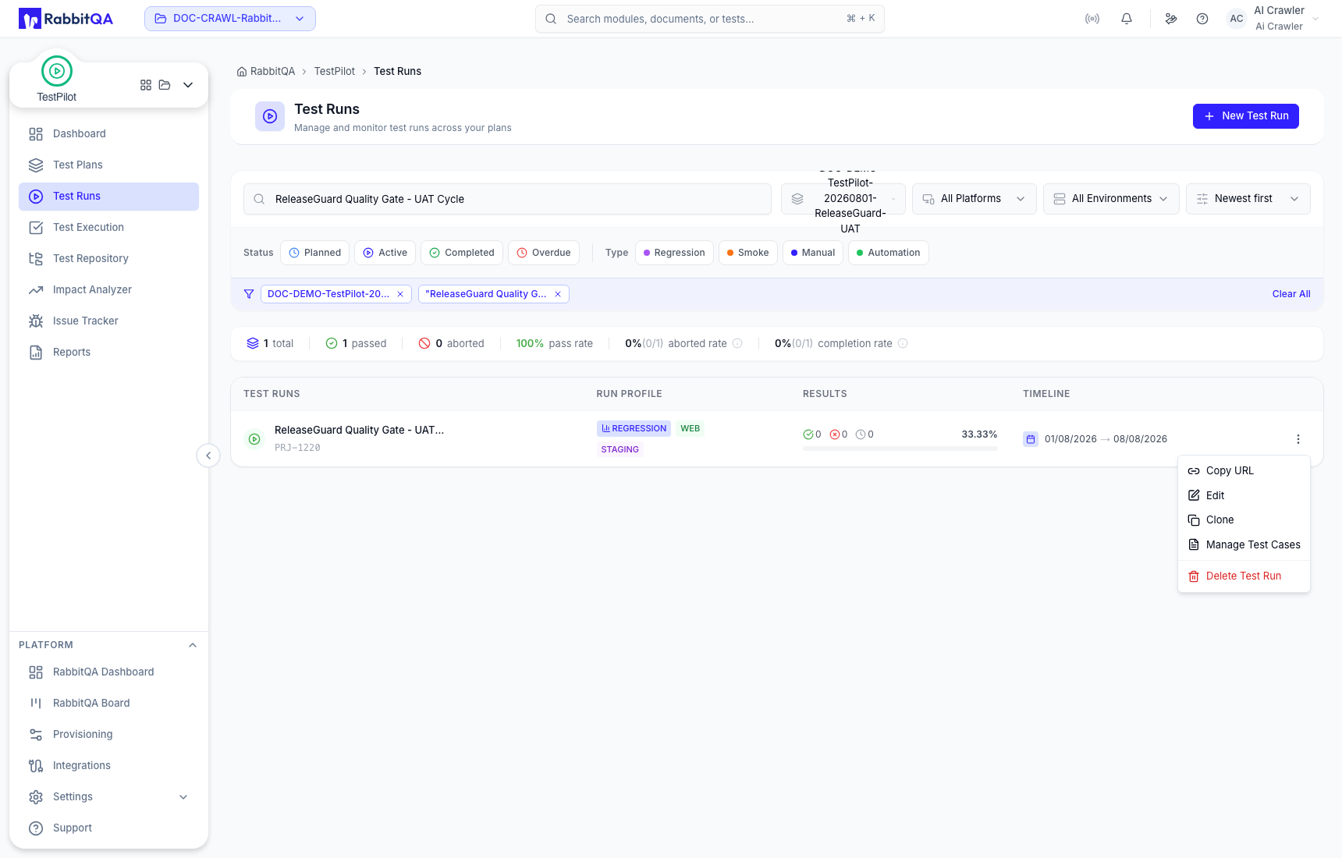Open the All Environments dropdown

1111,199
